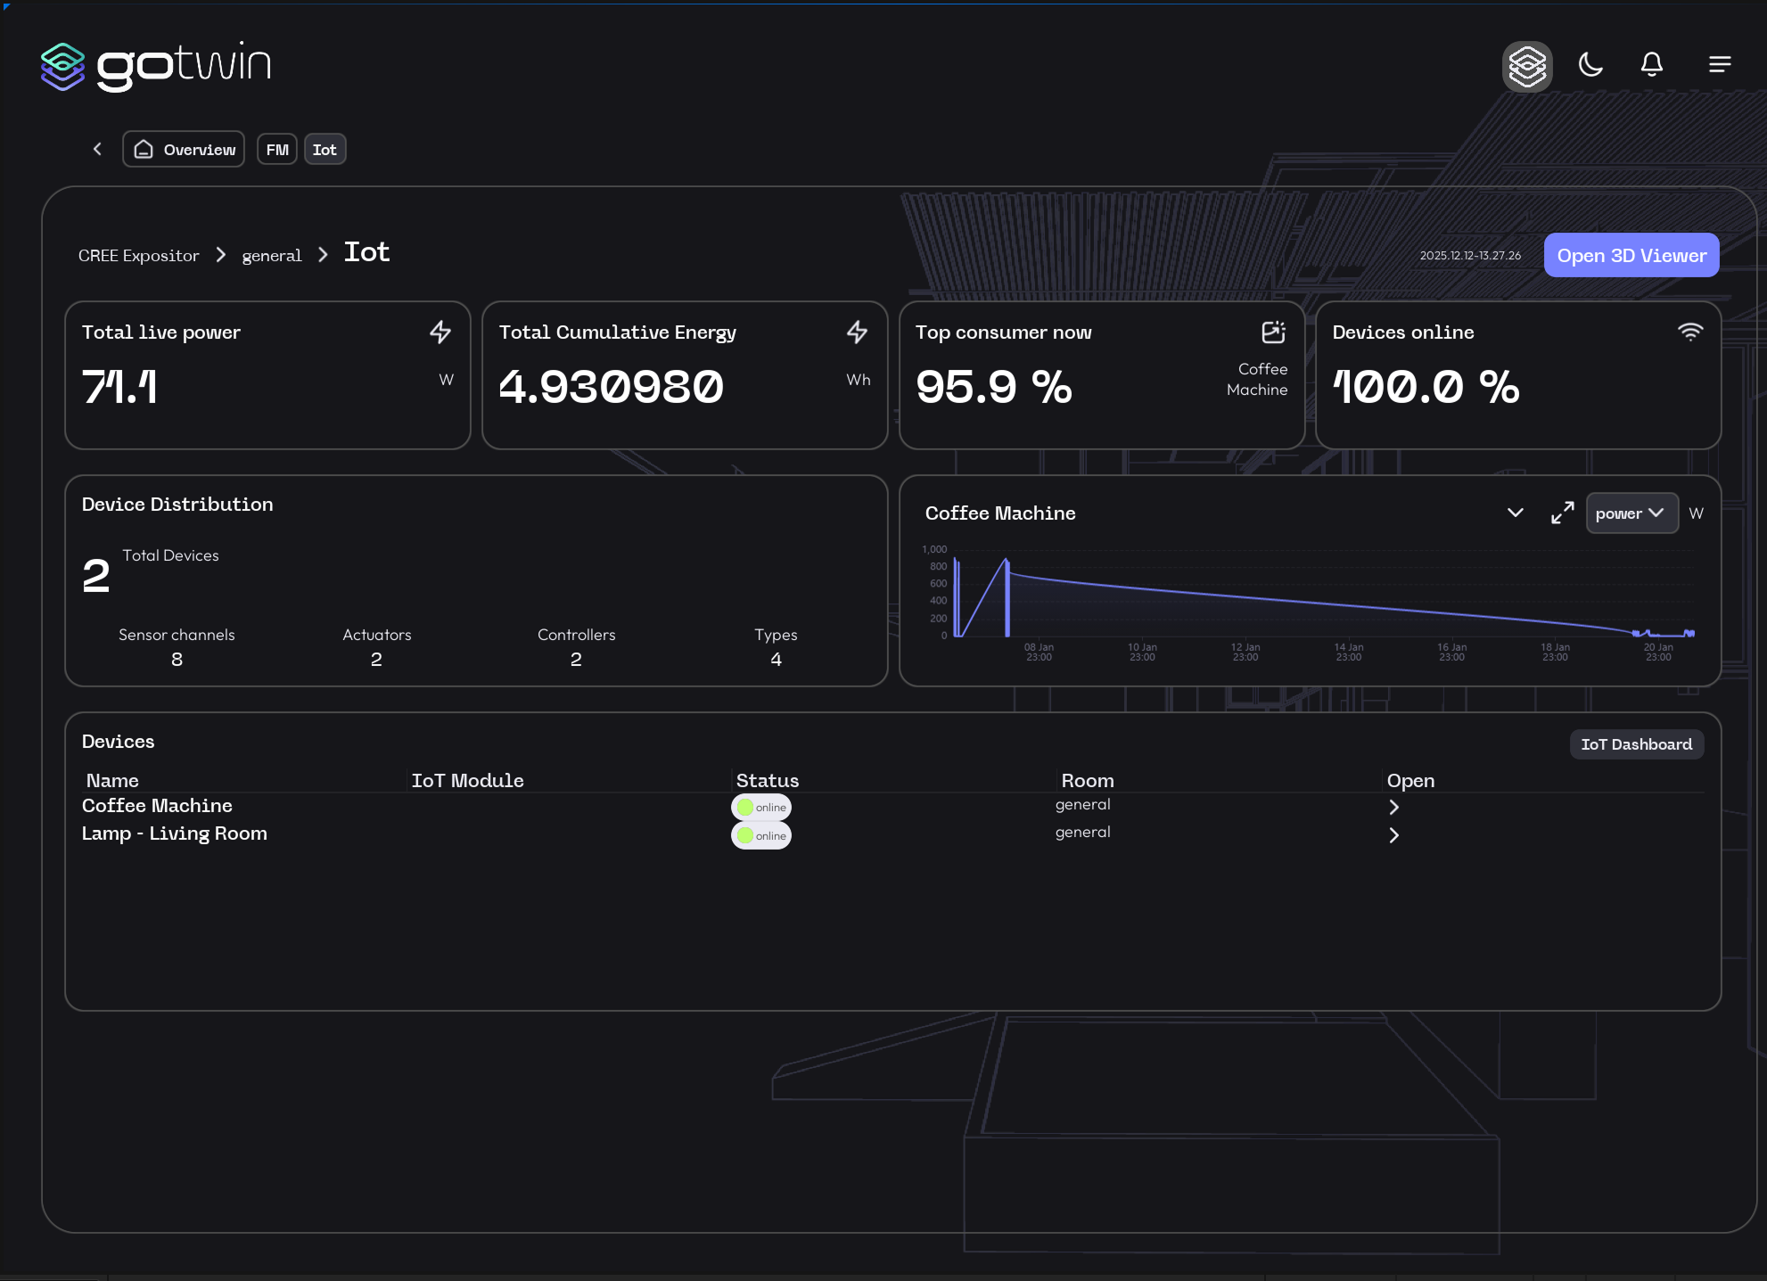The width and height of the screenshot is (1767, 1281).
Task: Click the 95.9 % top consumer value
Action: 994,387
